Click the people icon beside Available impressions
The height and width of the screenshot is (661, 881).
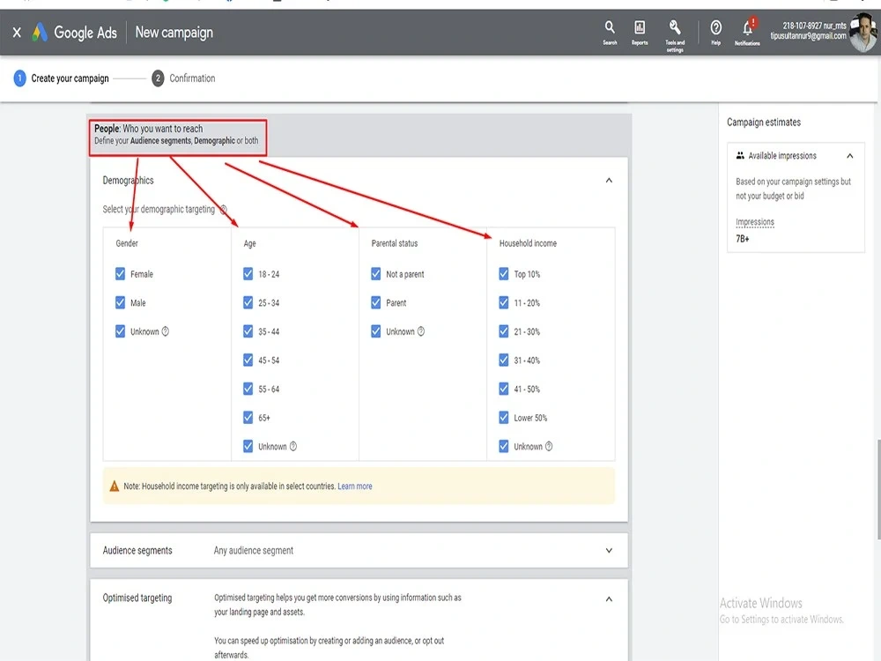740,156
